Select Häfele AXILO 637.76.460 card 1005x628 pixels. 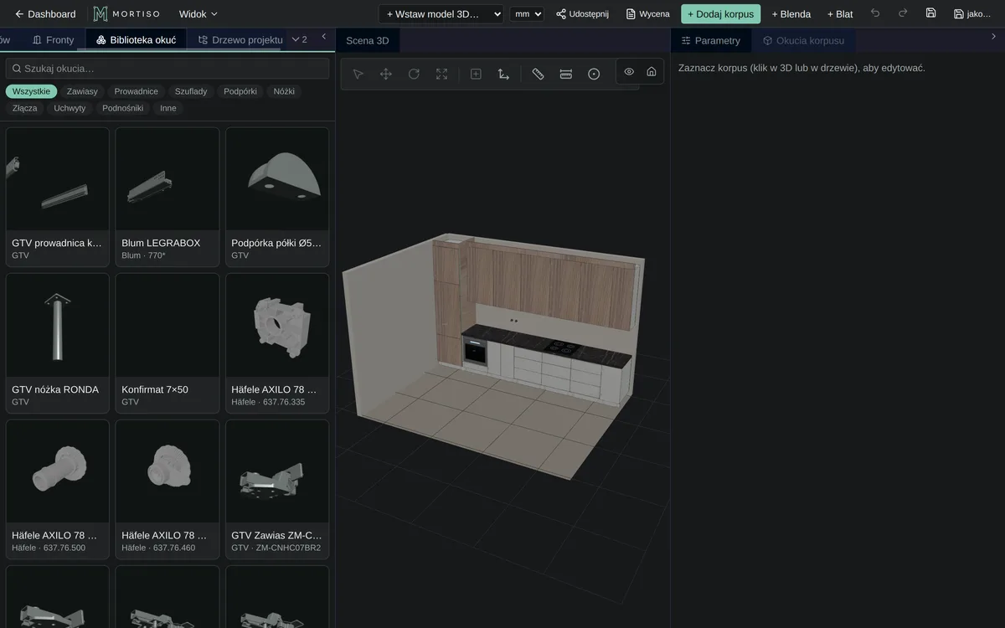tap(167, 489)
